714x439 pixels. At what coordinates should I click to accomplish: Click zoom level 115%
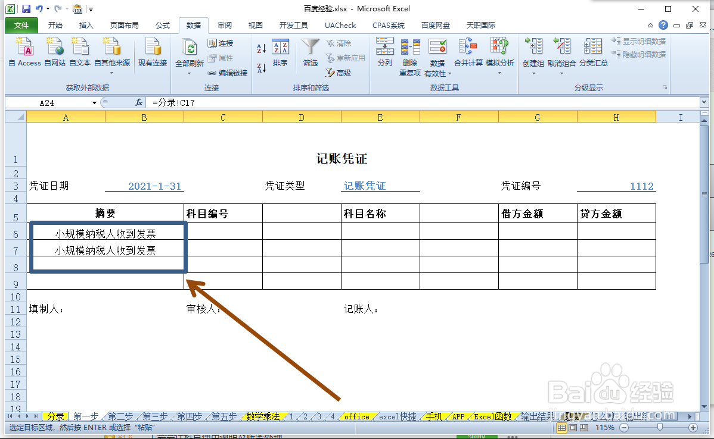tap(605, 428)
